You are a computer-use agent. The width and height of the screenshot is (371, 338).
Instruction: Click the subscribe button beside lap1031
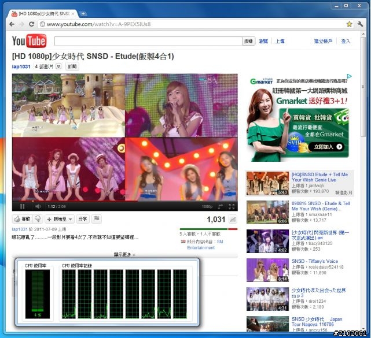point(72,66)
